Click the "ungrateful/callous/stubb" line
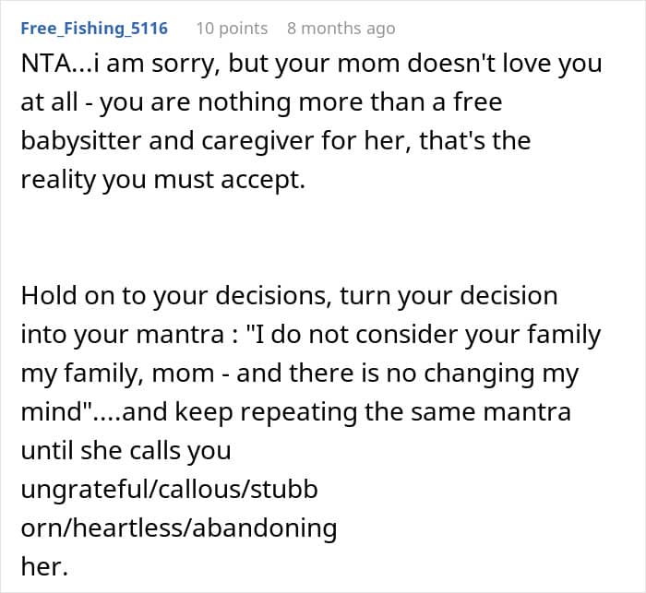Screen dimensions: 646x593 (x=169, y=490)
